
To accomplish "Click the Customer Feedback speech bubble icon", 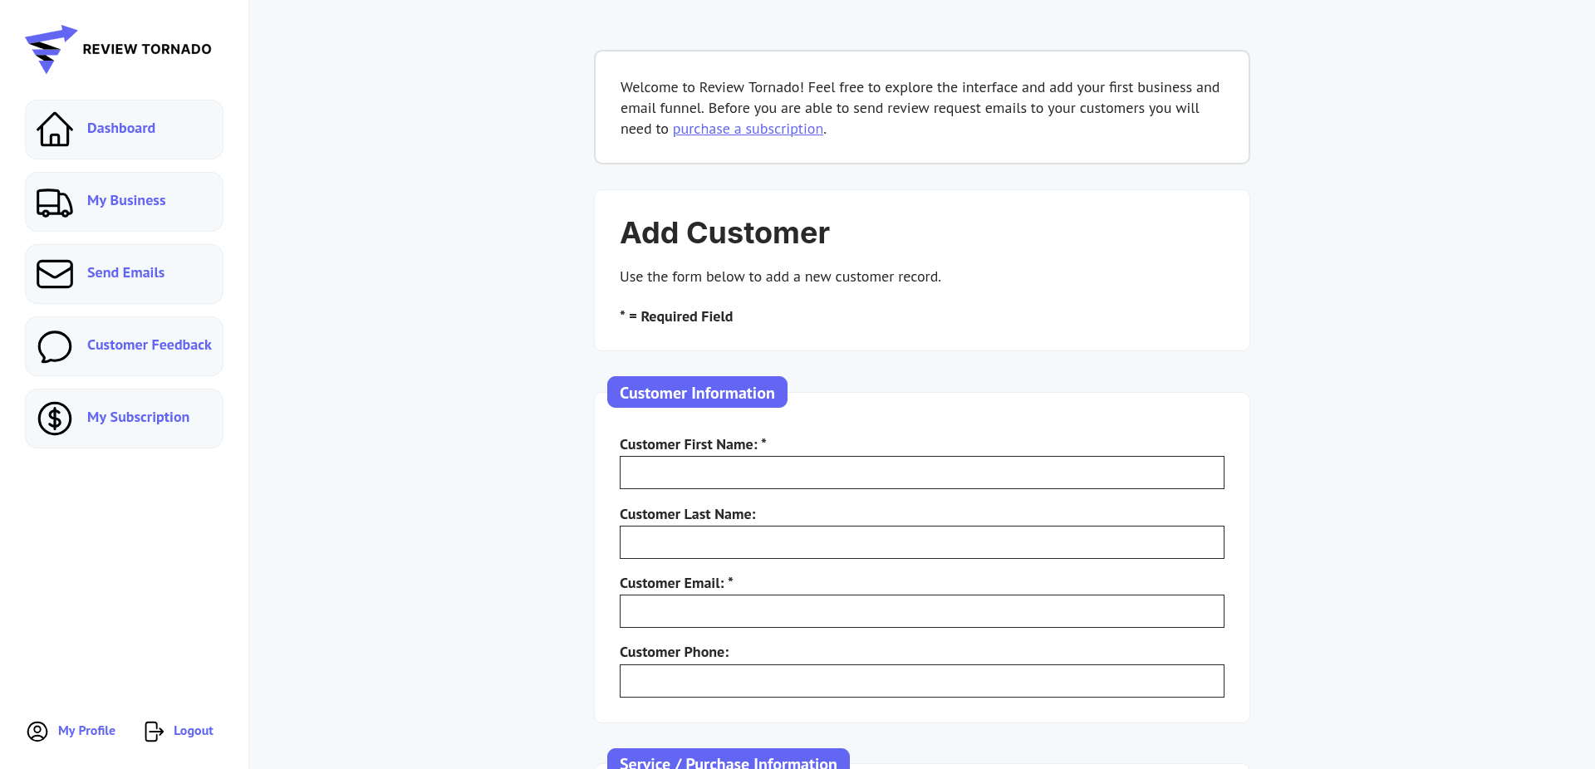I will [55, 346].
